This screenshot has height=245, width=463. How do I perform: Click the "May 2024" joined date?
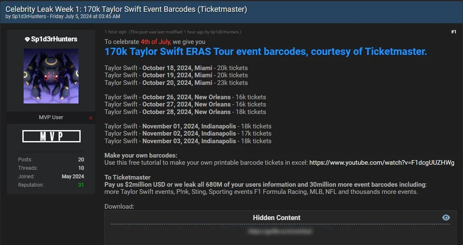point(73,177)
